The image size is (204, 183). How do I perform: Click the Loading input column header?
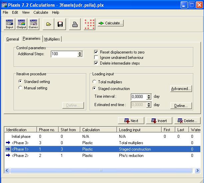(x=139, y=130)
